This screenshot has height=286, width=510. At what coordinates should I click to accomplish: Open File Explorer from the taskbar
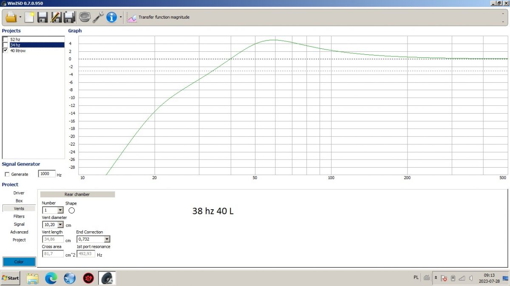[33, 278]
